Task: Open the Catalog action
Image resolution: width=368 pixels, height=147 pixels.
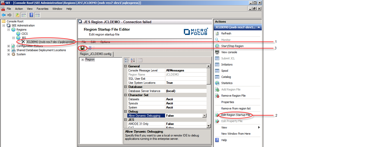Action: [226, 77]
